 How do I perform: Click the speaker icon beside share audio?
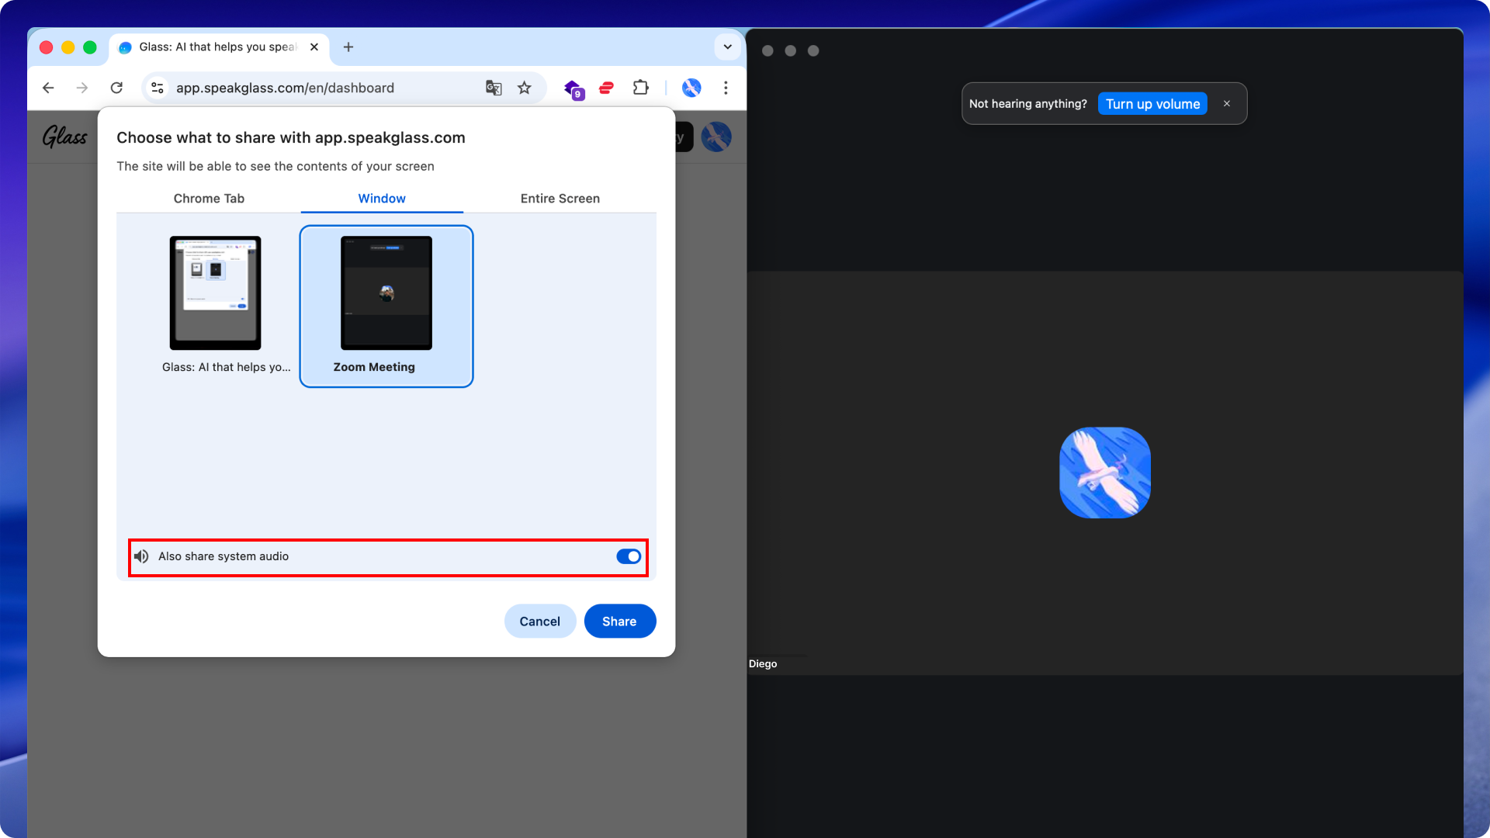pyautogui.click(x=141, y=556)
